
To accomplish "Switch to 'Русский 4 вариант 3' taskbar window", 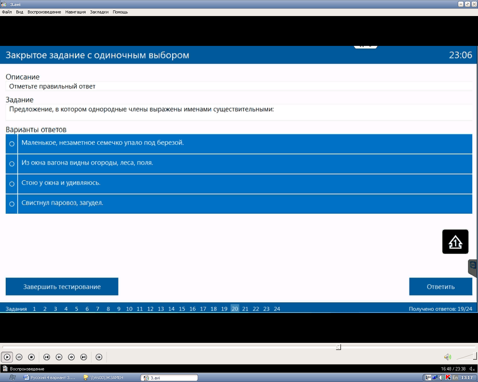I will point(49,378).
